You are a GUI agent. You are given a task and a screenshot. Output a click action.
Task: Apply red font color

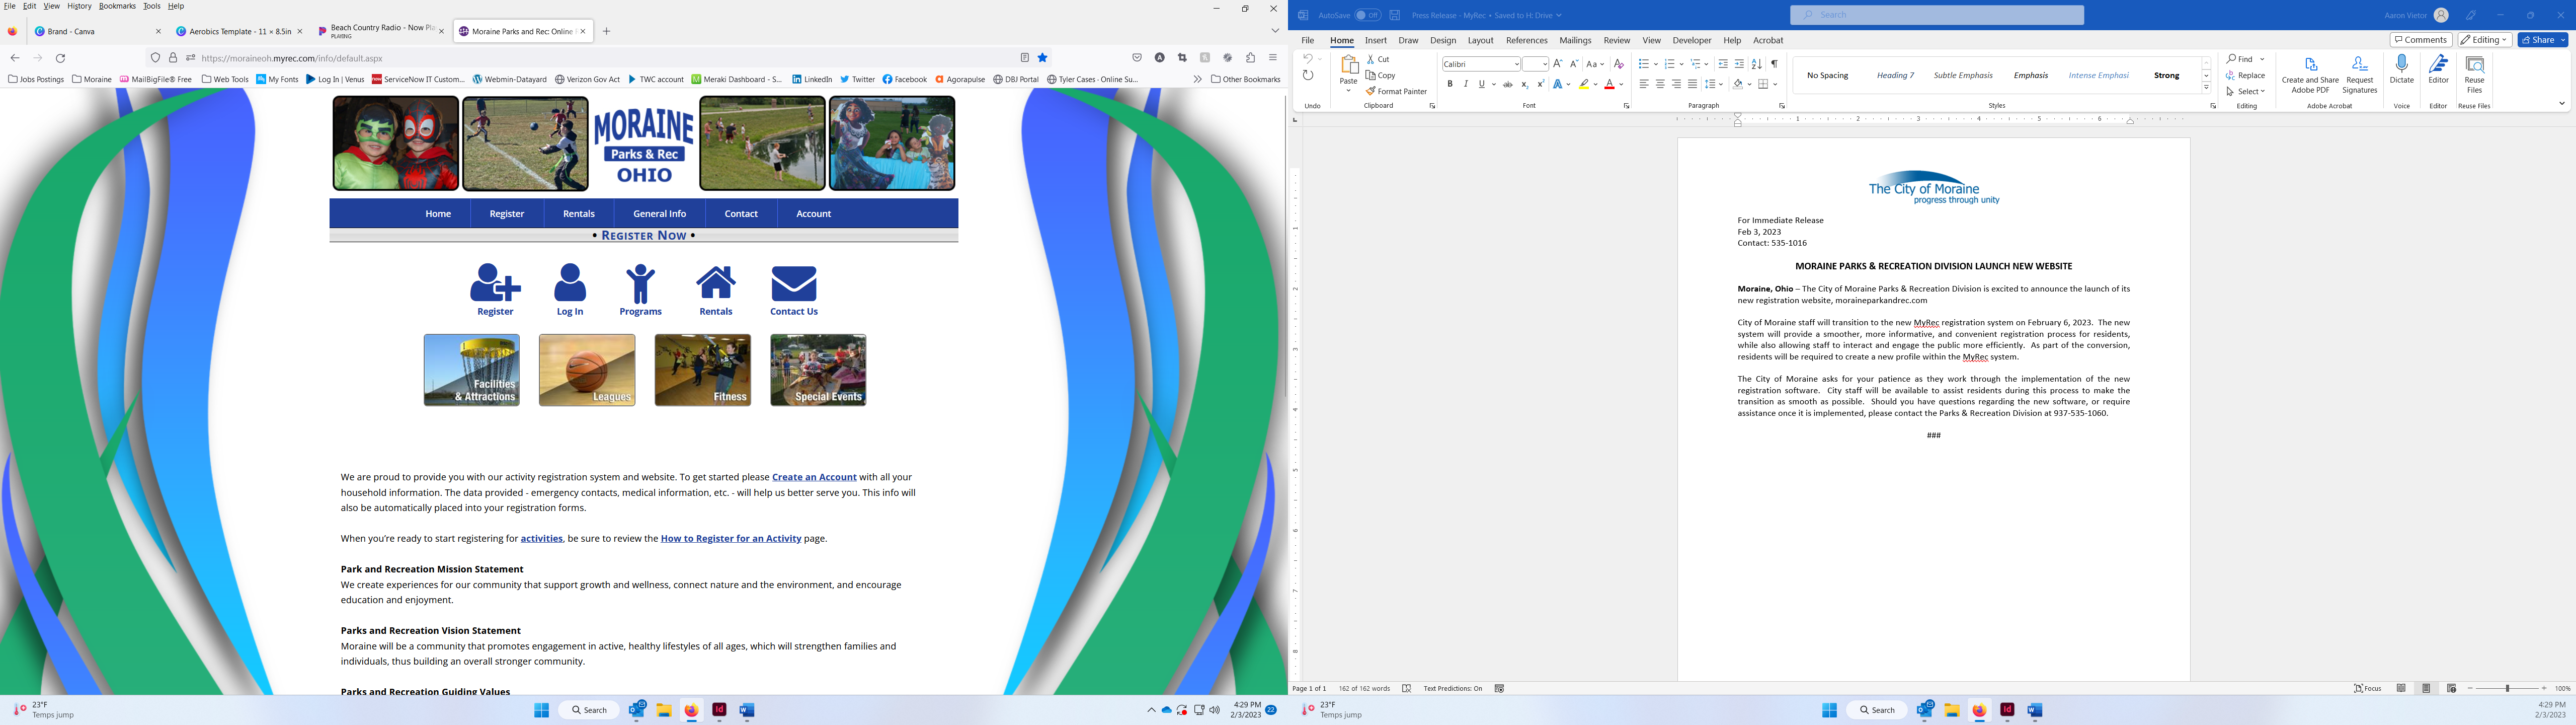[1609, 84]
